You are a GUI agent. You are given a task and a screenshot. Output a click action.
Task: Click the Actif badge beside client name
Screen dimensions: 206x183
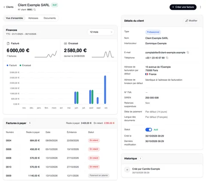55,5
